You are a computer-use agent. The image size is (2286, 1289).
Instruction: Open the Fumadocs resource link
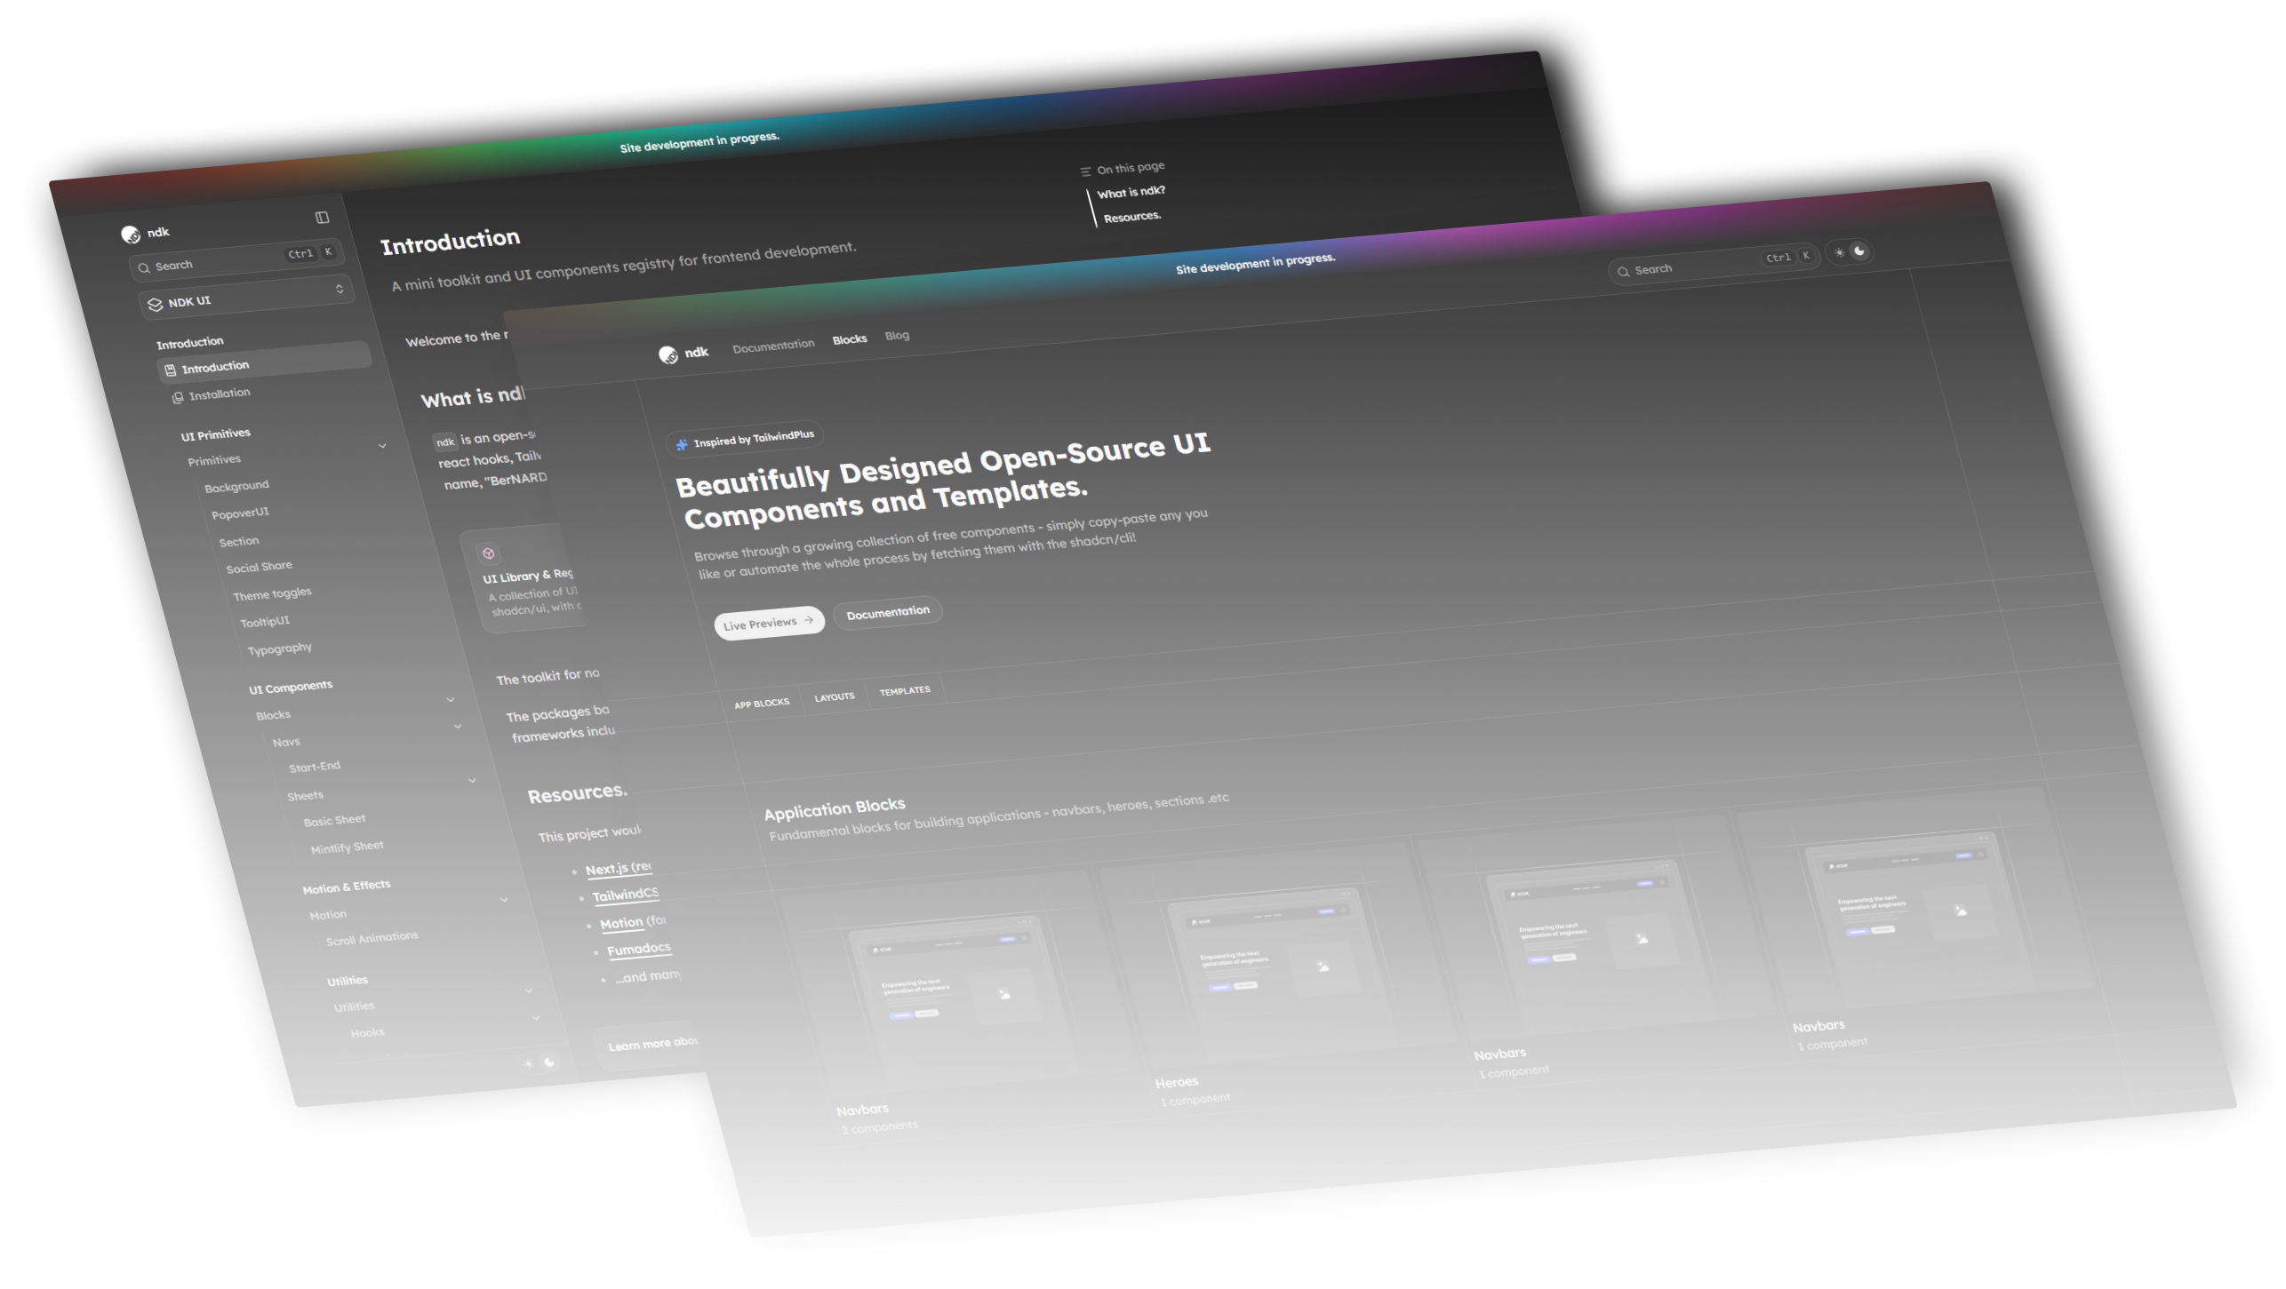tap(638, 949)
